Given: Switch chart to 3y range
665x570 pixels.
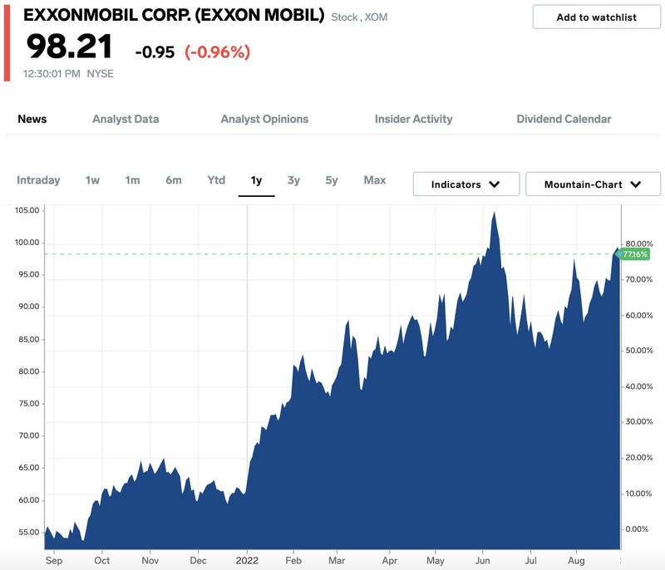Looking at the screenshot, I should tap(293, 180).
